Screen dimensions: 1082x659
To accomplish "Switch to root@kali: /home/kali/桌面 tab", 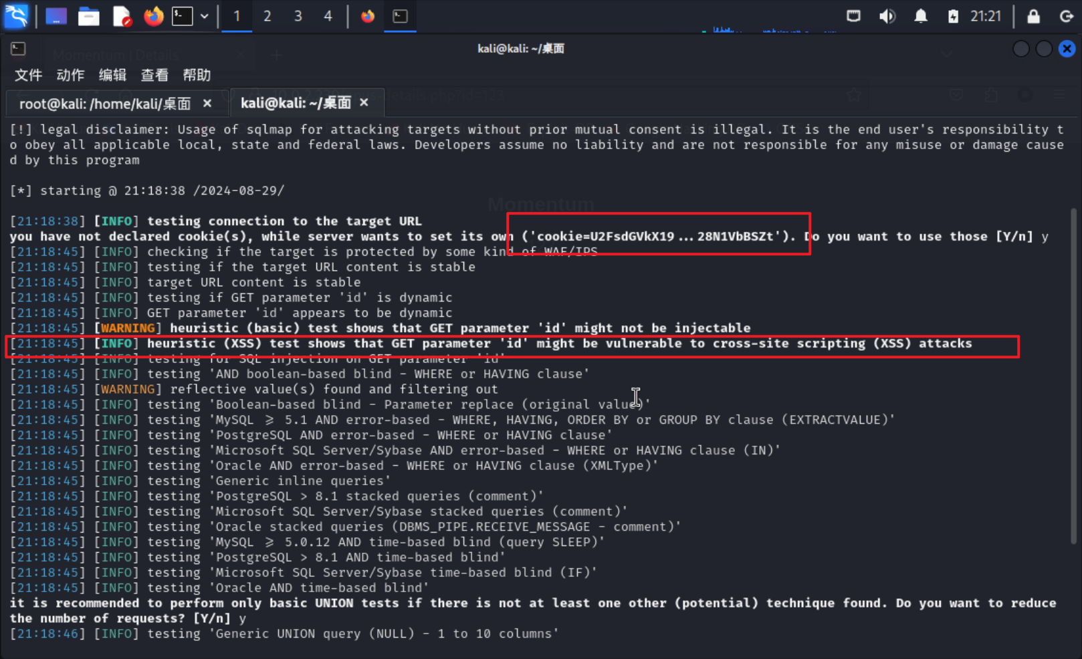I will pyautogui.click(x=105, y=104).
